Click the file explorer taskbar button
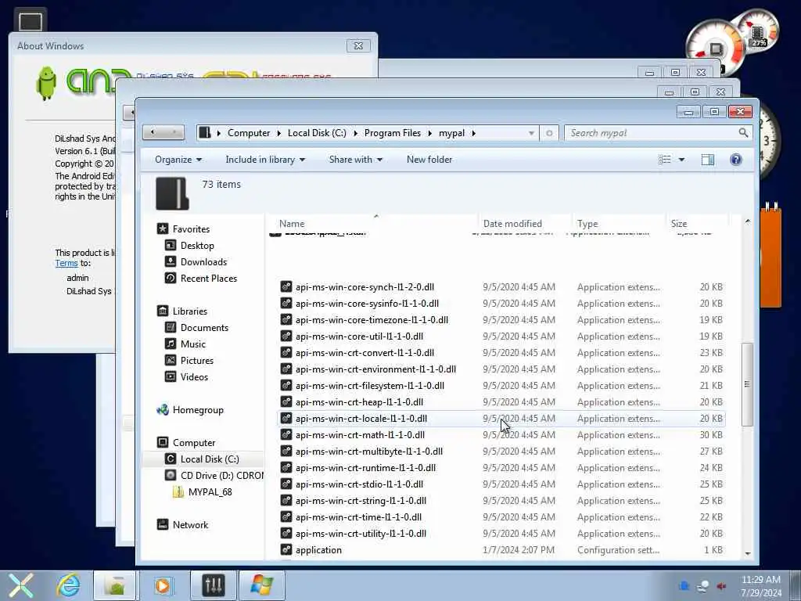 click(x=115, y=585)
